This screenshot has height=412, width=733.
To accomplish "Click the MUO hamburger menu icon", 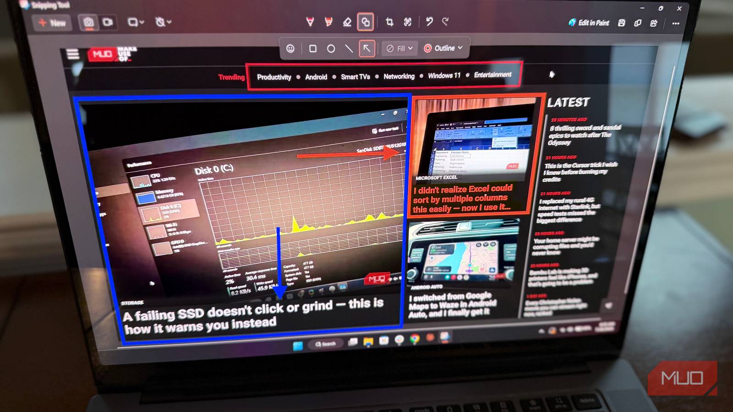I will click(73, 54).
